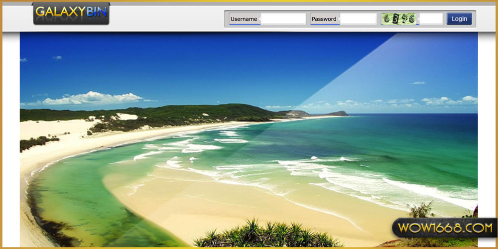Click the GalaxyBin logo
This screenshot has width=498, height=249.
click(x=71, y=13)
